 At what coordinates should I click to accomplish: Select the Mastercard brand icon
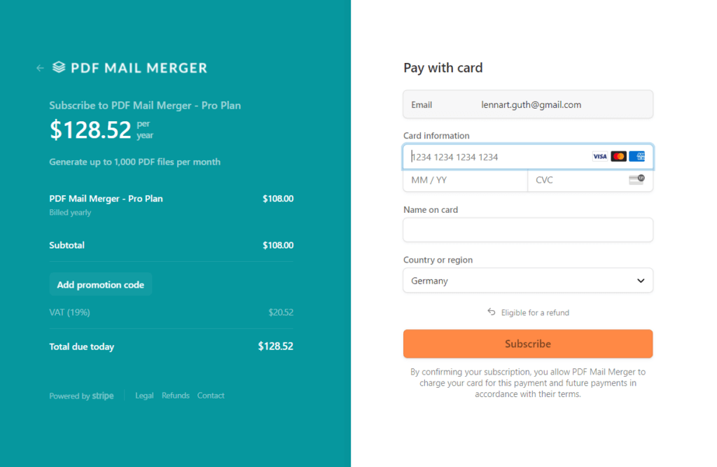point(618,156)
